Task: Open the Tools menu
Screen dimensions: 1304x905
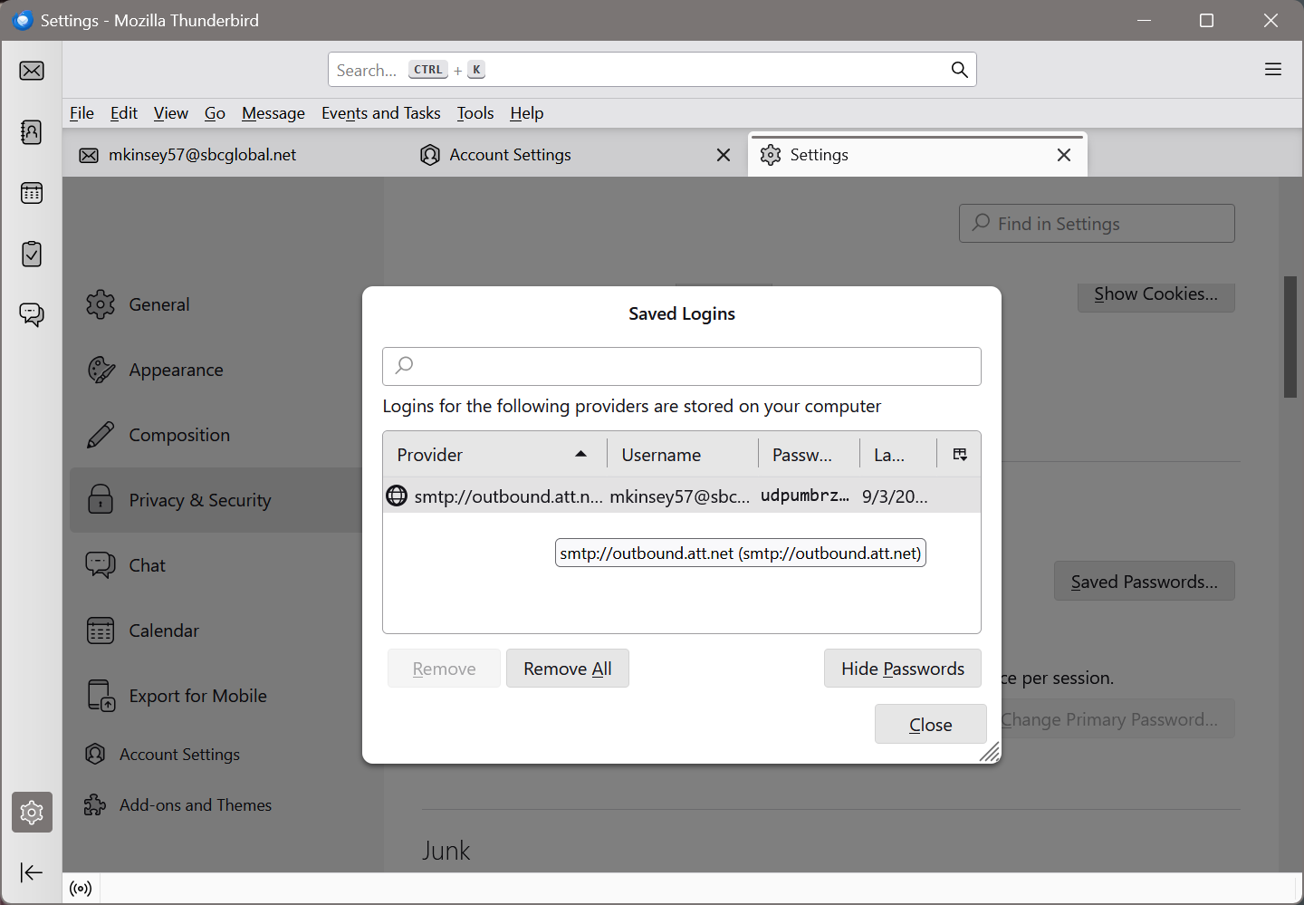Action: pos(475,113)
